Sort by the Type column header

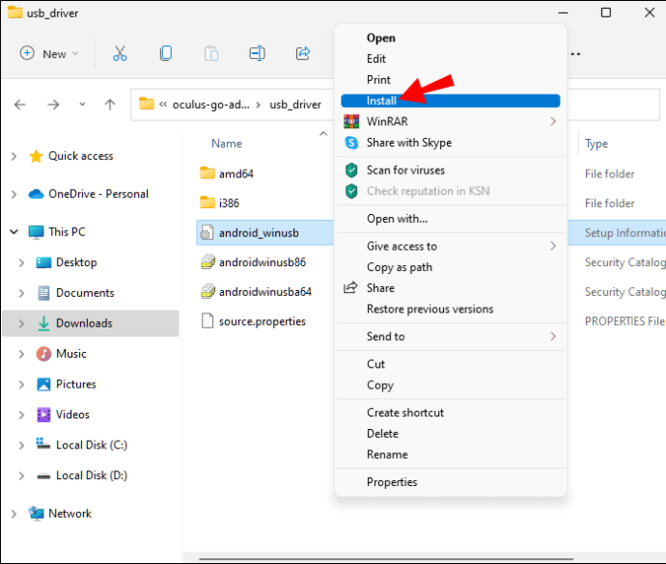(x=597, y=144)
